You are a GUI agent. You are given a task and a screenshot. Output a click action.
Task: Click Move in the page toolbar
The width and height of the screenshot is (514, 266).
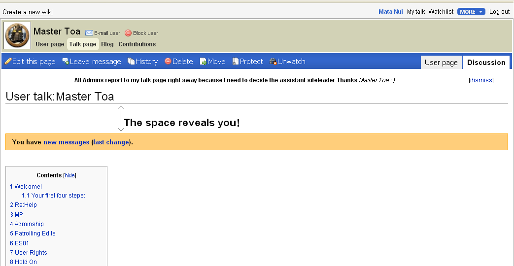[216, 61]
